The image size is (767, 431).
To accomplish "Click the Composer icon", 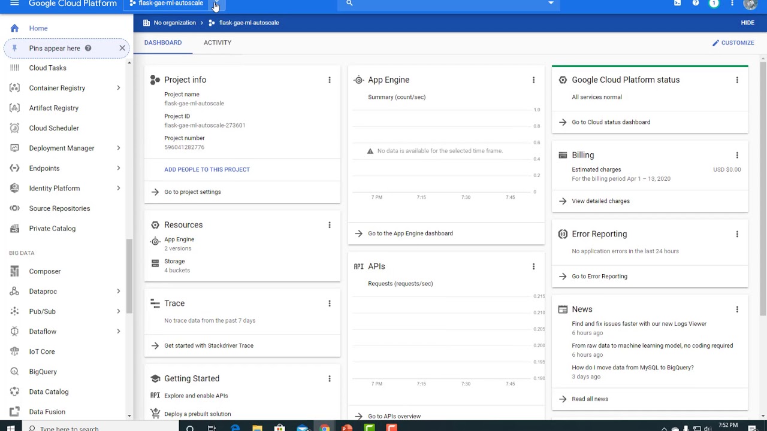I will click(x=14, y=271).
